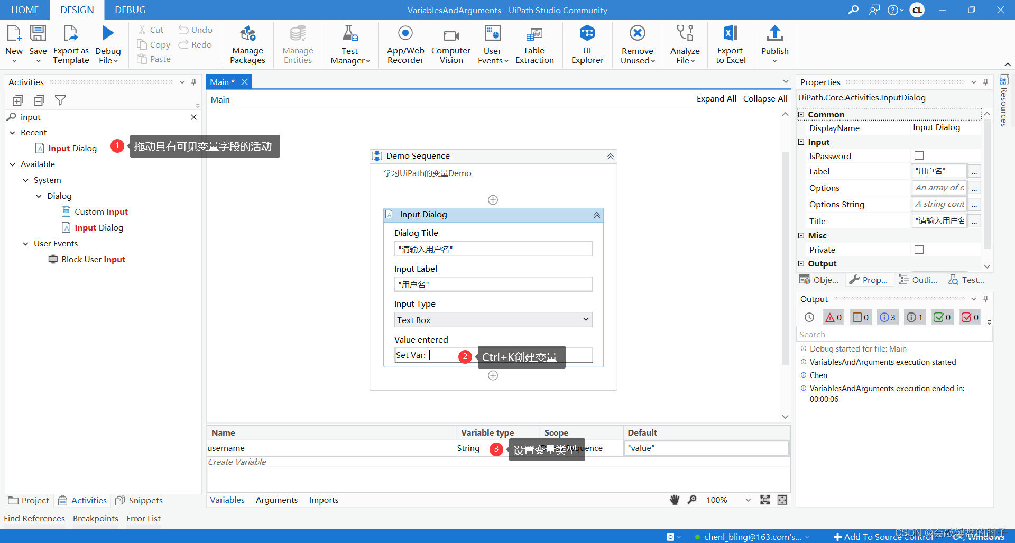Image resolution: width=1015 pixels, height=543 pixels.
Task: Toggle info messages filter showing 3
Action: pos(888,318)
